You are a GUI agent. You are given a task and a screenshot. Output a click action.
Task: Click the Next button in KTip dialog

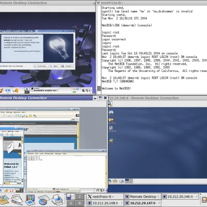pyautogui.click(x=54, y=66)
